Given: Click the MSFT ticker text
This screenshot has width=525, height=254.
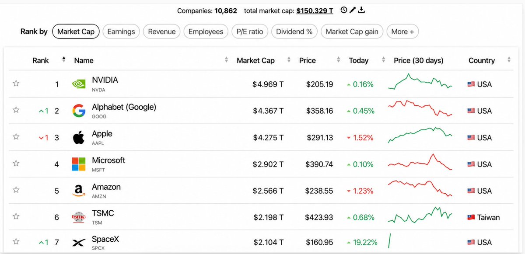Looking at the screenshot, I should tap(99, 170).
